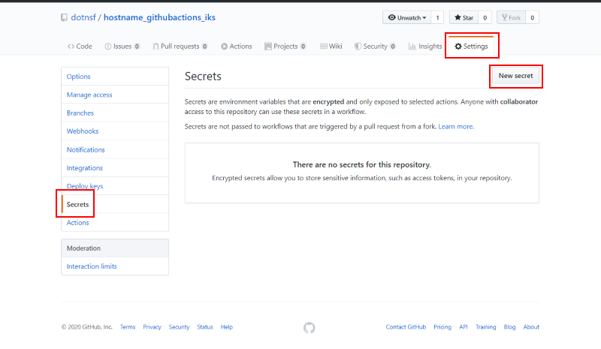The image size is (601, 349).
Task: Open the Contact GitHub footer link
Action: coord(406,327)
